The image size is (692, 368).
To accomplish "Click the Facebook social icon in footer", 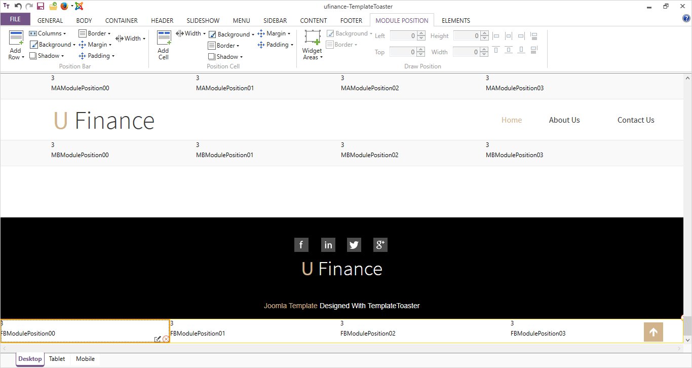I will pyautogui.click(x=301, y=245).
